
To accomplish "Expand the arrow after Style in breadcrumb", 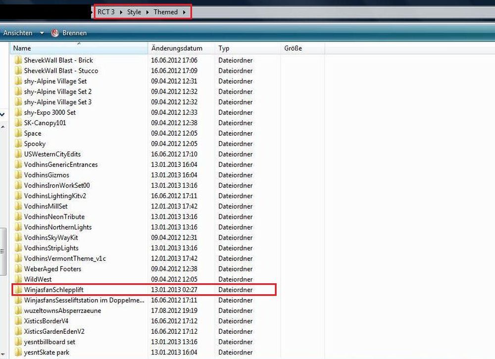I will 148,12.
